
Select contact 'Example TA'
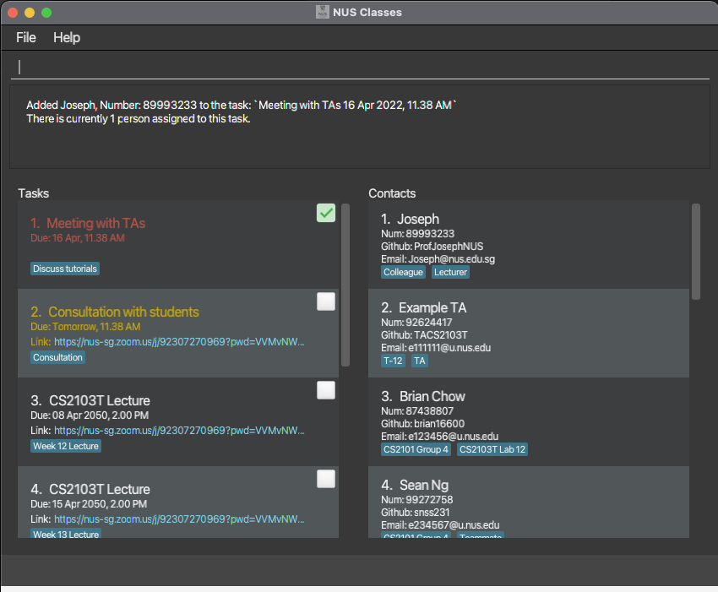pos(529,334)
